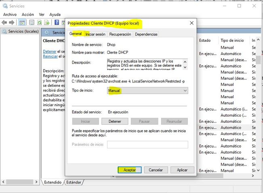This screenshot has width=263, height=193.
Task: Toggle the show/hide console tree toolbar icon
Action: [x=22, y=23]
